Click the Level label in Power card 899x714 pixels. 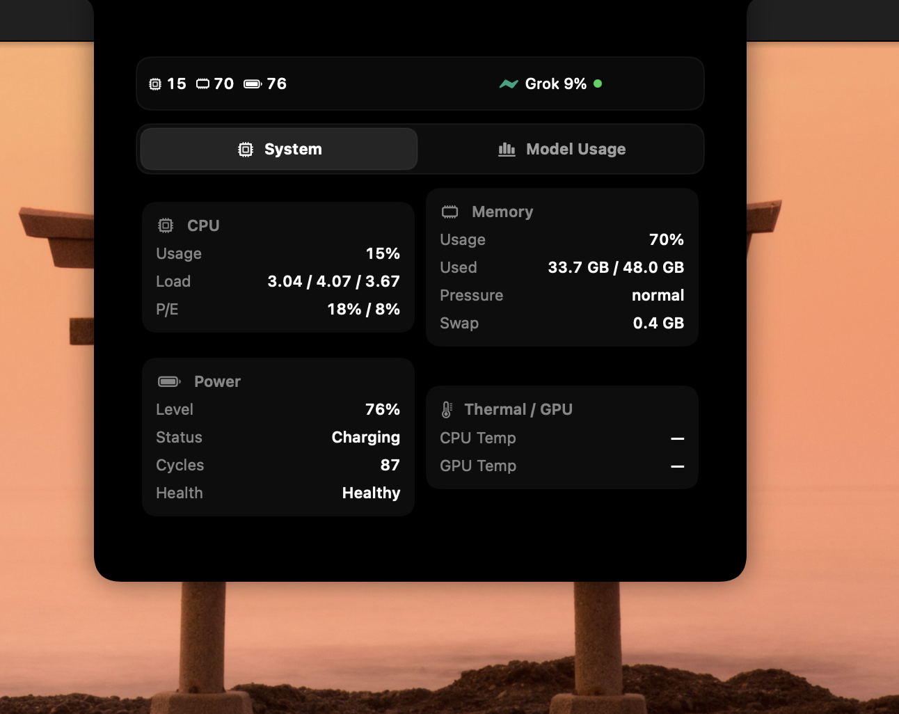[175, 409]
